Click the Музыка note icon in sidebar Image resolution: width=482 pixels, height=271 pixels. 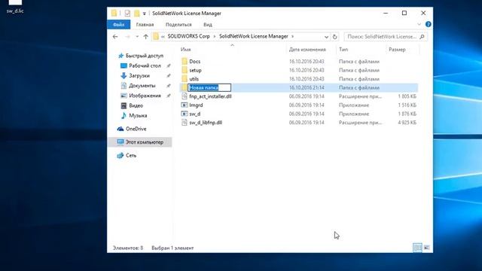tap(124, 115)
